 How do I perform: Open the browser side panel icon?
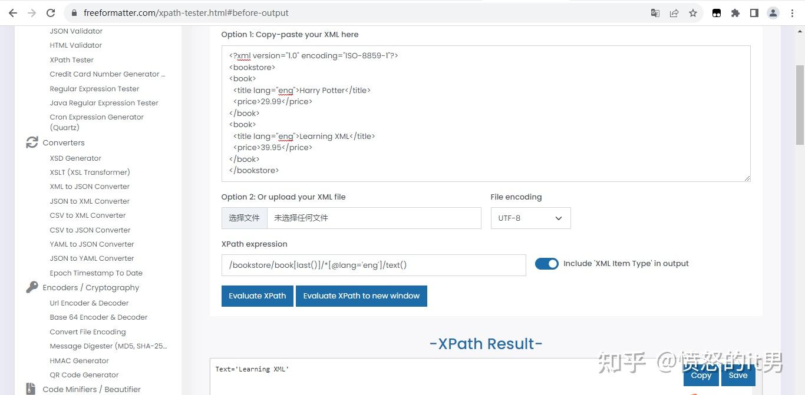click(x=754, y=12)
